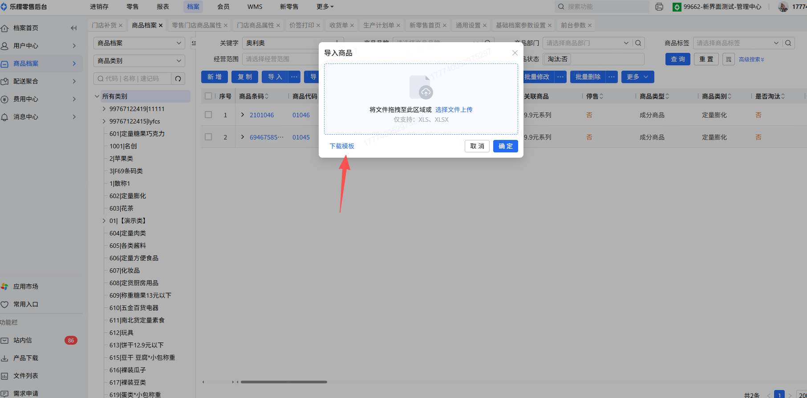Image resolution: width=807 pixels, height=398 pixels.
Task: Click the more dots next to 导入 button
Action: pos(294,77)
